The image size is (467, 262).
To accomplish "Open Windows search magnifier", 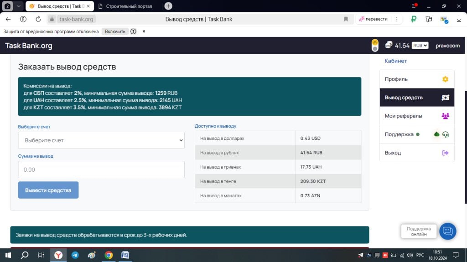I will point(25,255).
